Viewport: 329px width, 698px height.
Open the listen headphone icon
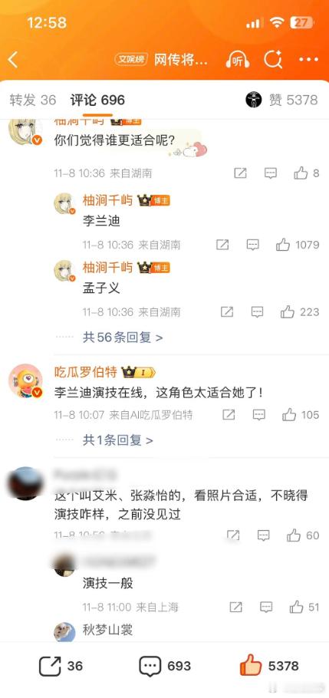[237, 59]
